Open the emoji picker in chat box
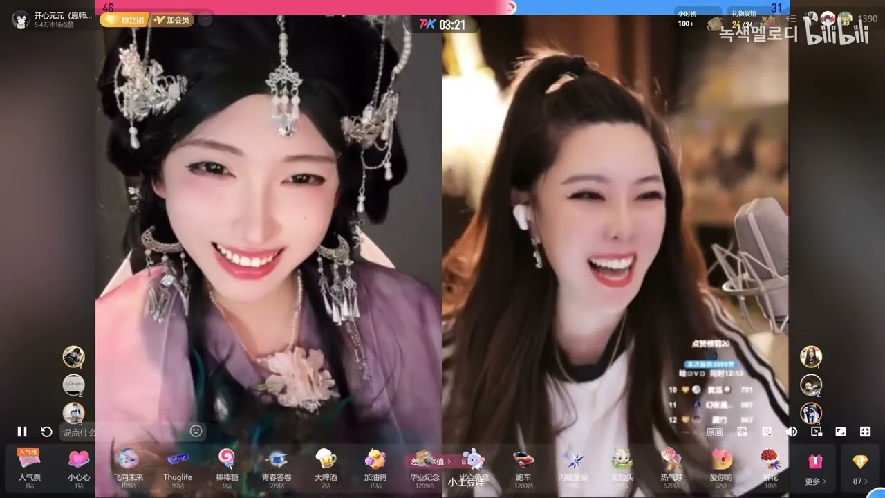 coord(196,431)
